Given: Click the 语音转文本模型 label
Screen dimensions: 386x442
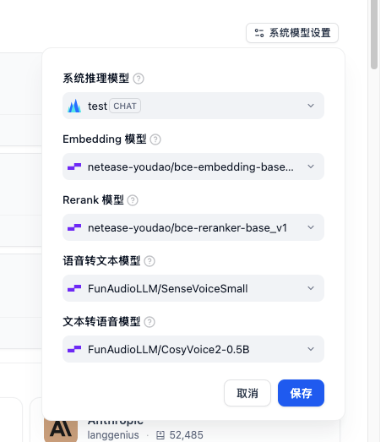Looking at the screenshot, I should point(101,261).
